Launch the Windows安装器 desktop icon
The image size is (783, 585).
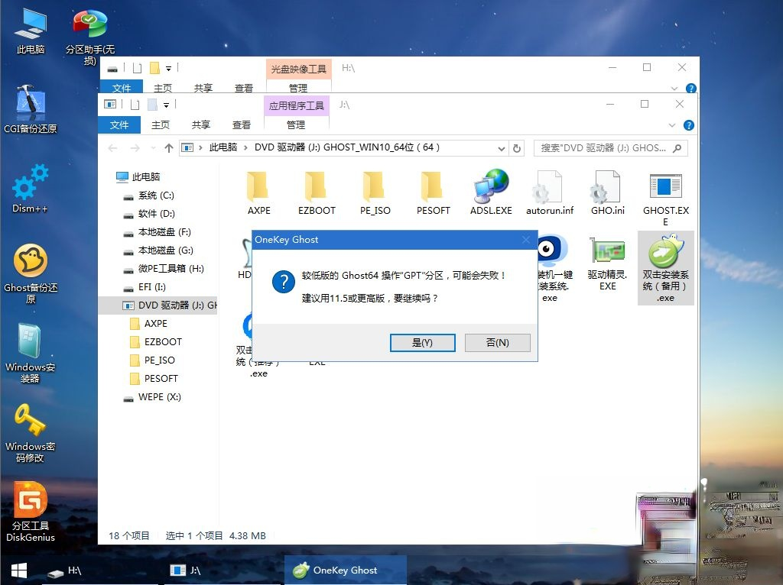point(31,353)
